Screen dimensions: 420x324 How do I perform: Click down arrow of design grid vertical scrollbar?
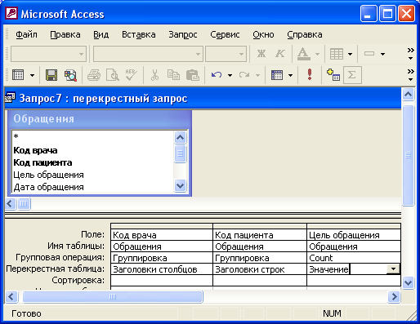click(x=408, y=282)
